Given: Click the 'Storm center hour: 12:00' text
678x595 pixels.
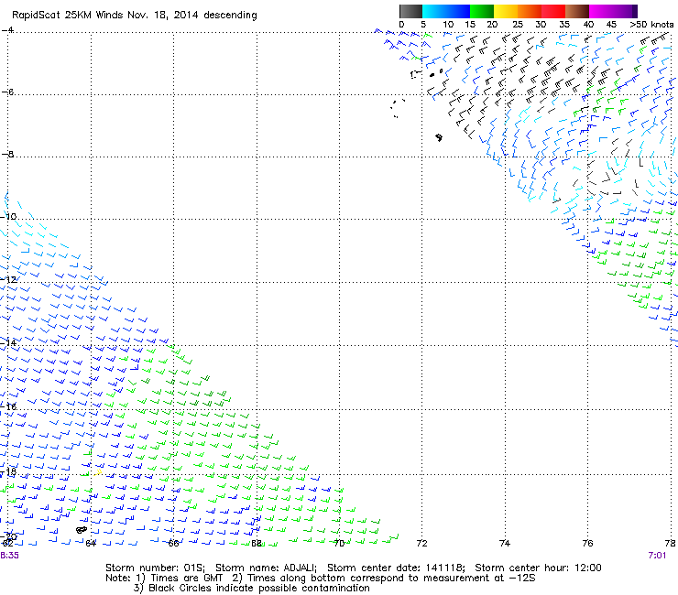Looking at the screenshot, I should tap(538, 568).
